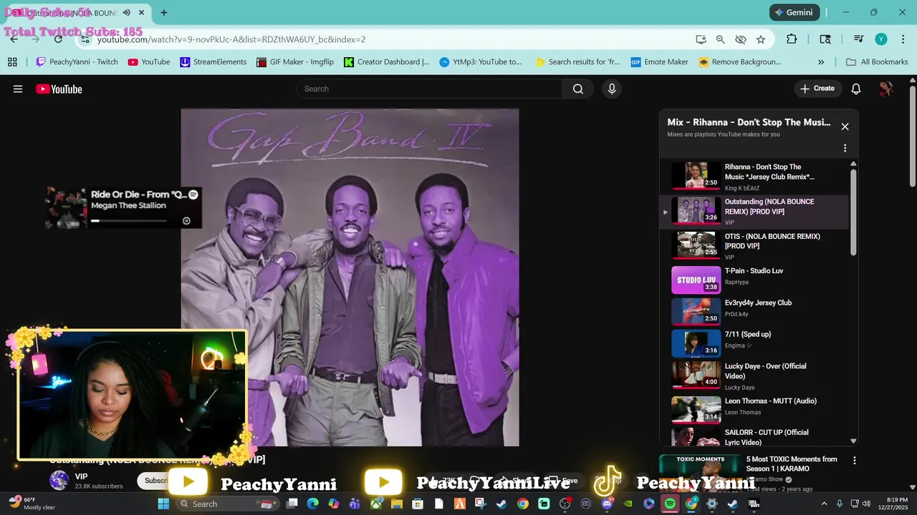Click the YouTube search magnifier button
The image size is (917, 515).
tap(578, 89)
